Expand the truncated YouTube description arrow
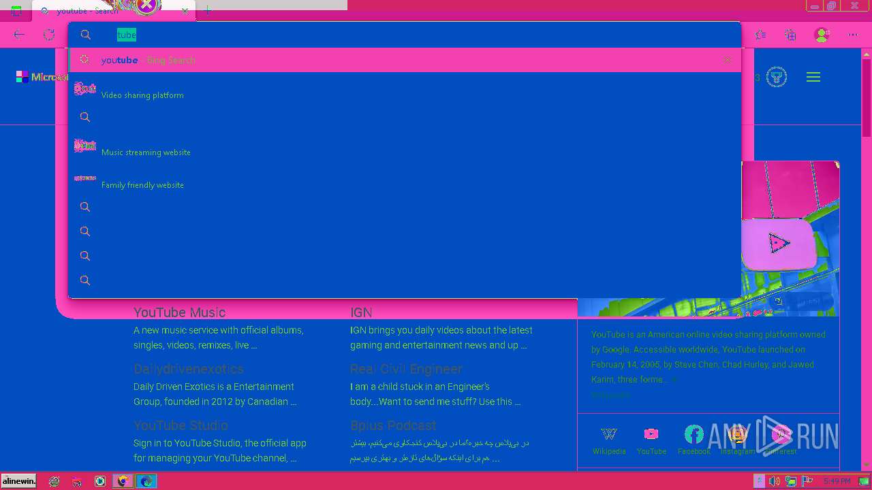 pyautogui.click(x=674, y=380)
